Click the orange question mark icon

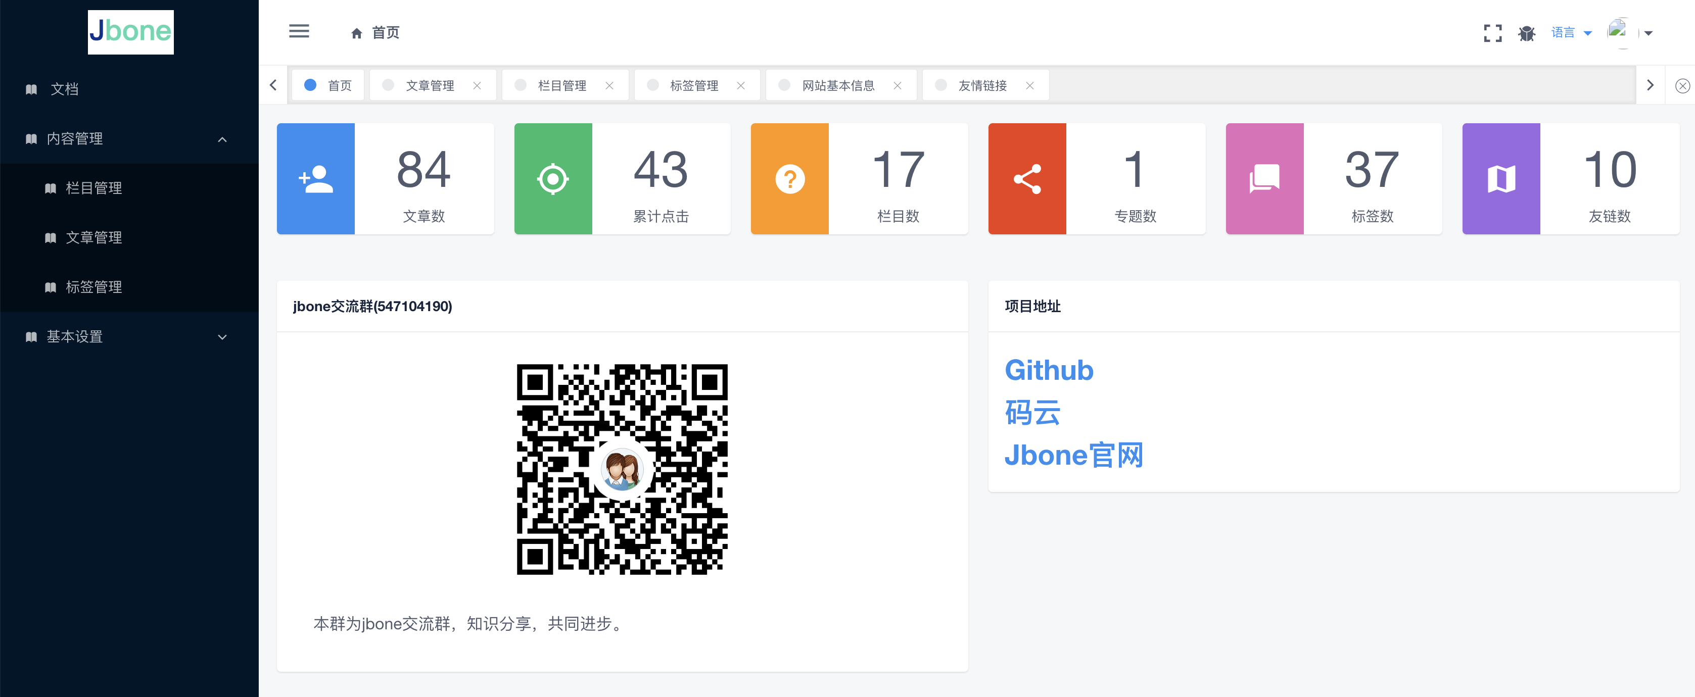pos(789,179)
